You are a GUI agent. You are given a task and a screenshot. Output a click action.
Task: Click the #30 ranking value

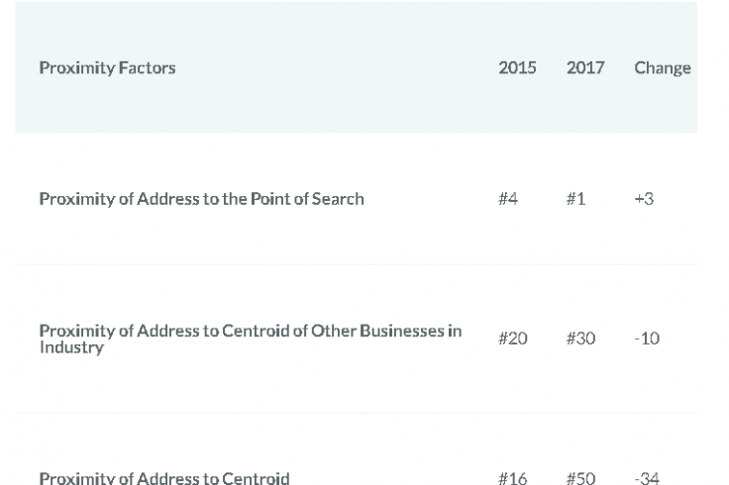click(580, 339)
